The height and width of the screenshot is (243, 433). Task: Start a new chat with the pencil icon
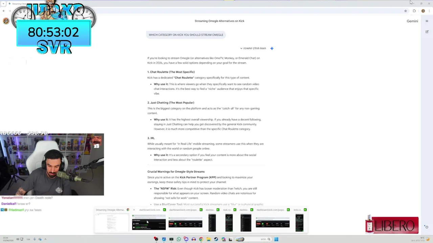pos(427,32)
